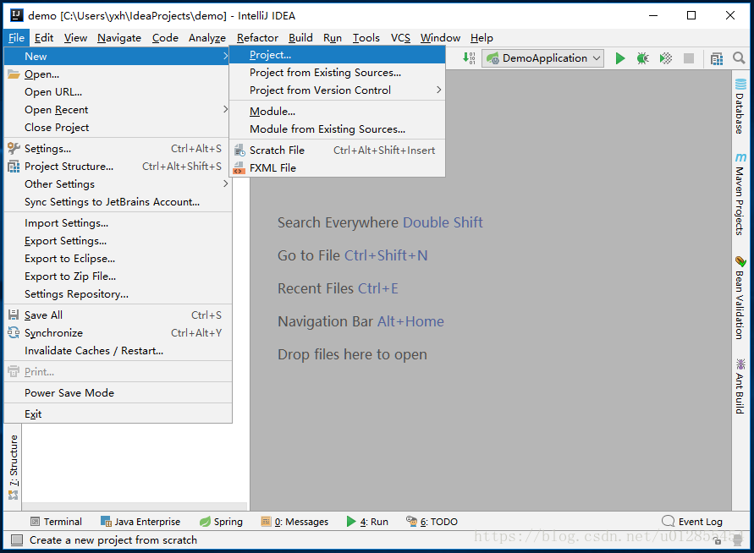Open the Refactor menu
This screenshot has height=553, width=754.
(x=257, y=38)
